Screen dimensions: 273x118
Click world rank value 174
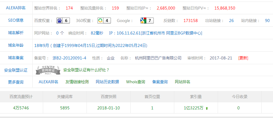(x=69, y=8)
